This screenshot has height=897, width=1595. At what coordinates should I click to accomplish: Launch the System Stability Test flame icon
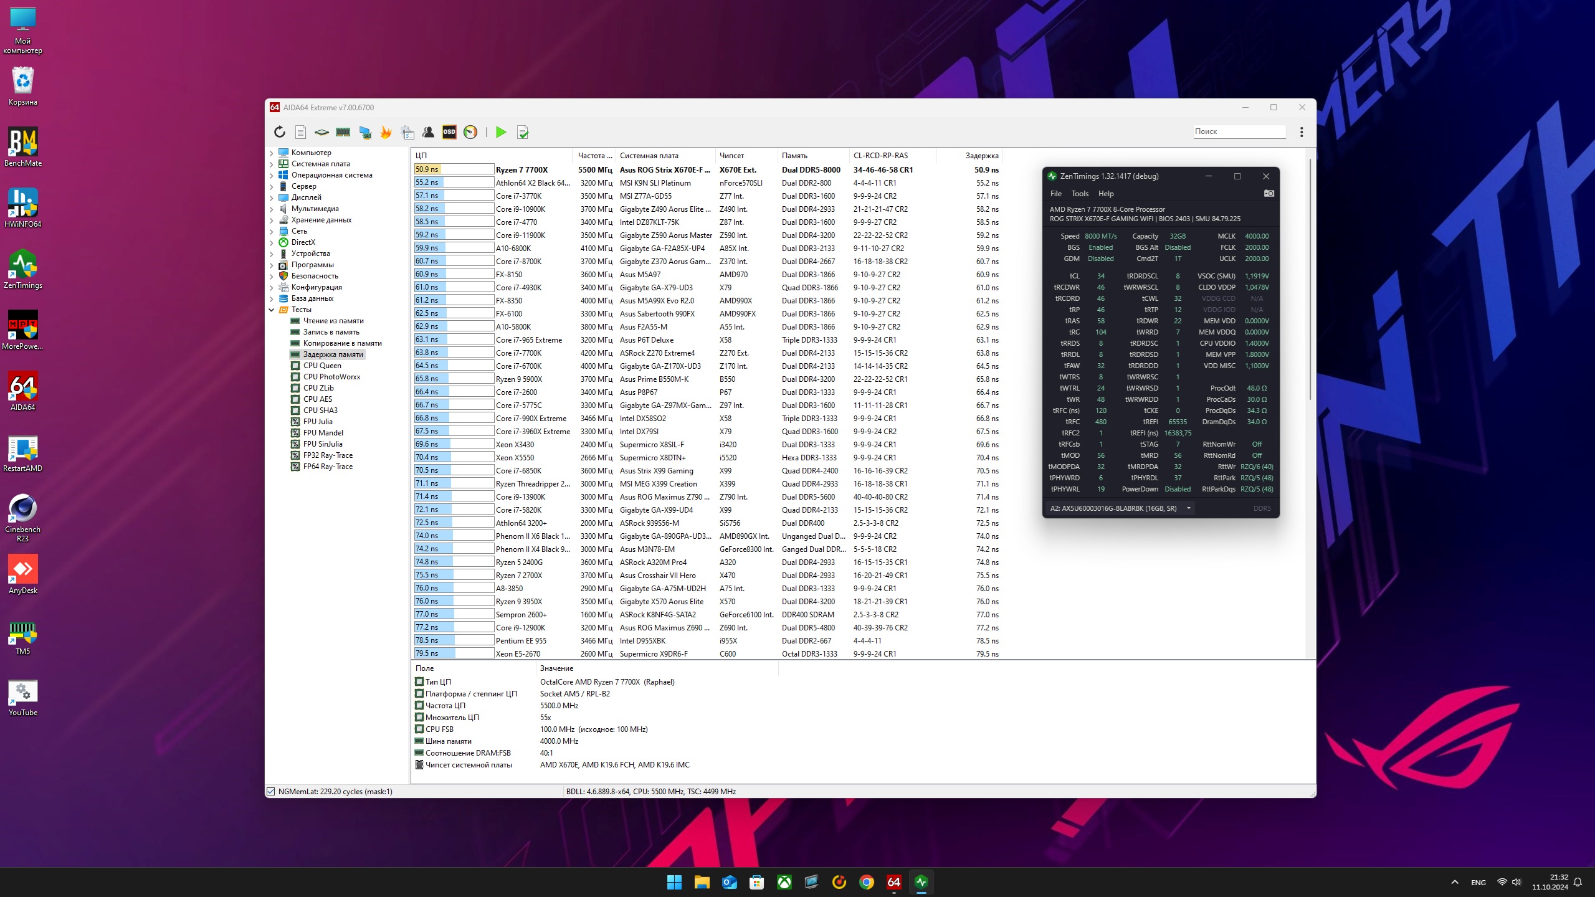point(386,132)
